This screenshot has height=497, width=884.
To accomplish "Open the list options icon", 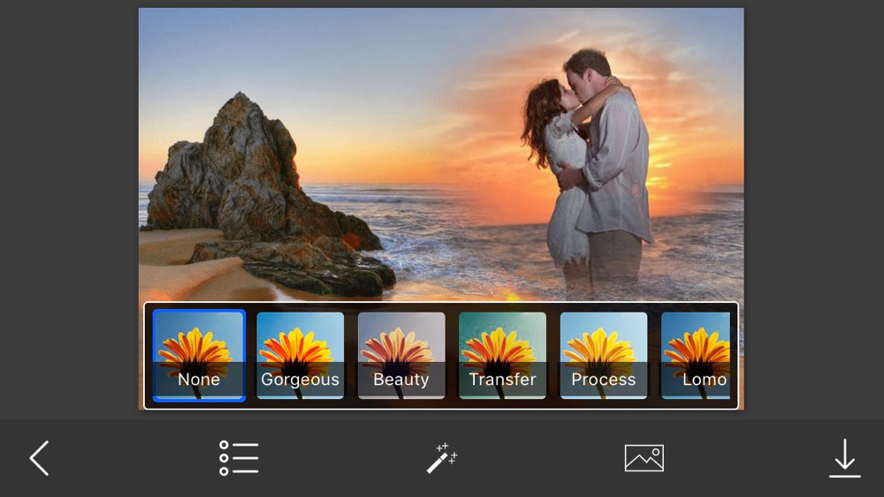I will tap(239, 458).
